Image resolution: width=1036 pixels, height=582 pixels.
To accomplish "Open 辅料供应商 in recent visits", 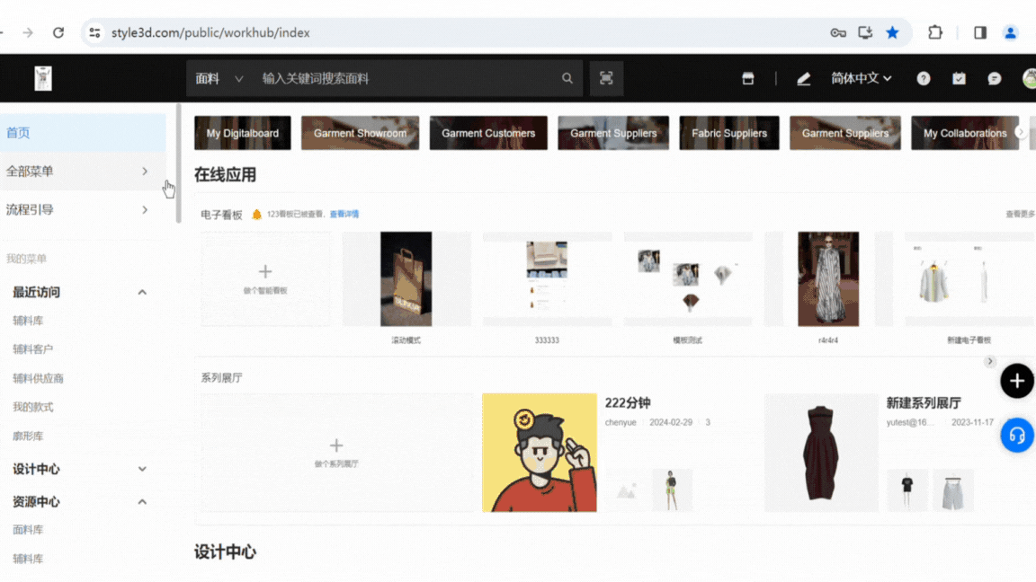I will click(38, 379).
